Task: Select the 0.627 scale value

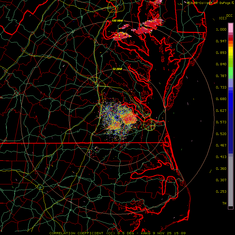Action: point(221,111)
